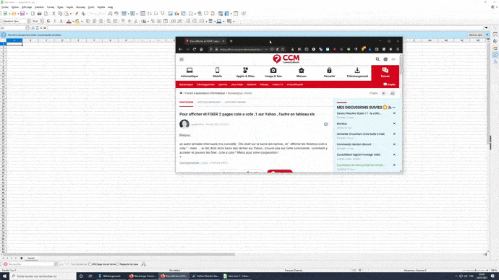Toggle the 'Affichage mis en forme' checkbox

pos(90,264)
